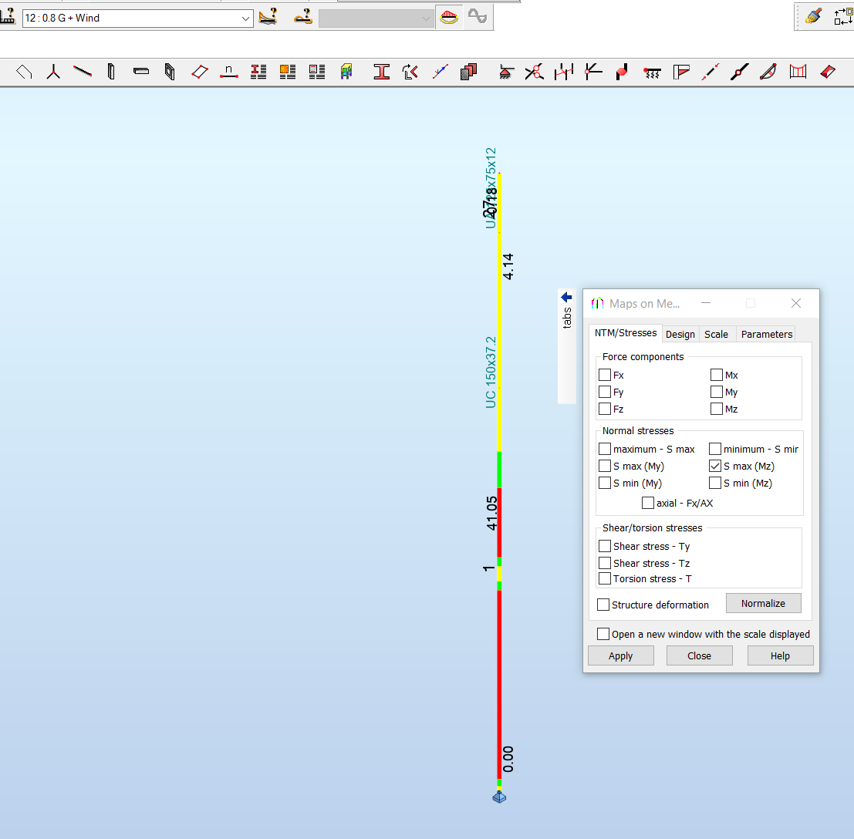Click the sine wave icon in top toolbar
Screen dimensions: 854x839
(x=478, y=17)
